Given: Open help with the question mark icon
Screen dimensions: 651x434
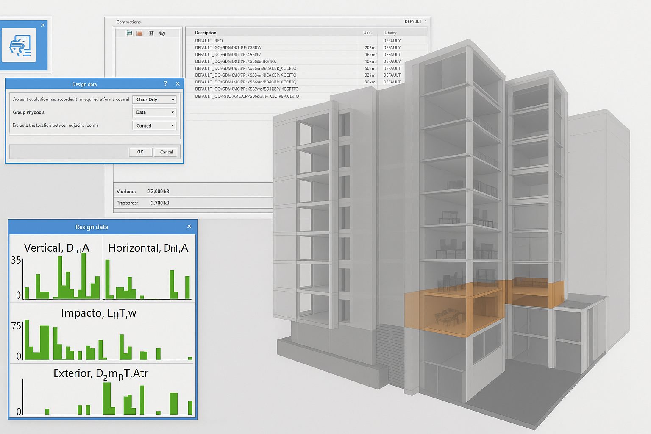Looking at the screenshot, I should coord(165,84).
